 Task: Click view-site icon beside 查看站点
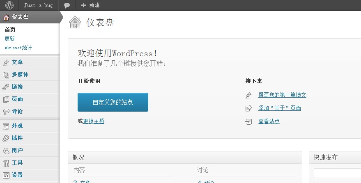click(x=248, y=121)
